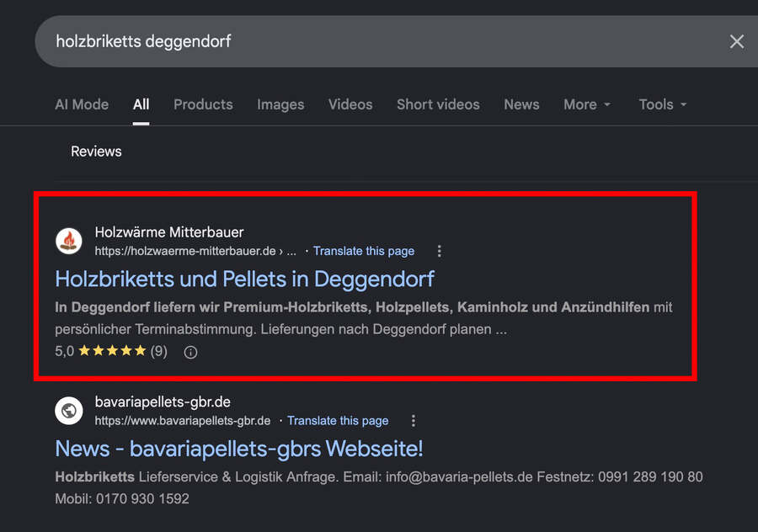
Task: Open Holzbriketts und Pellets in Deggendorf result
Action: click(x=244, y=279)
